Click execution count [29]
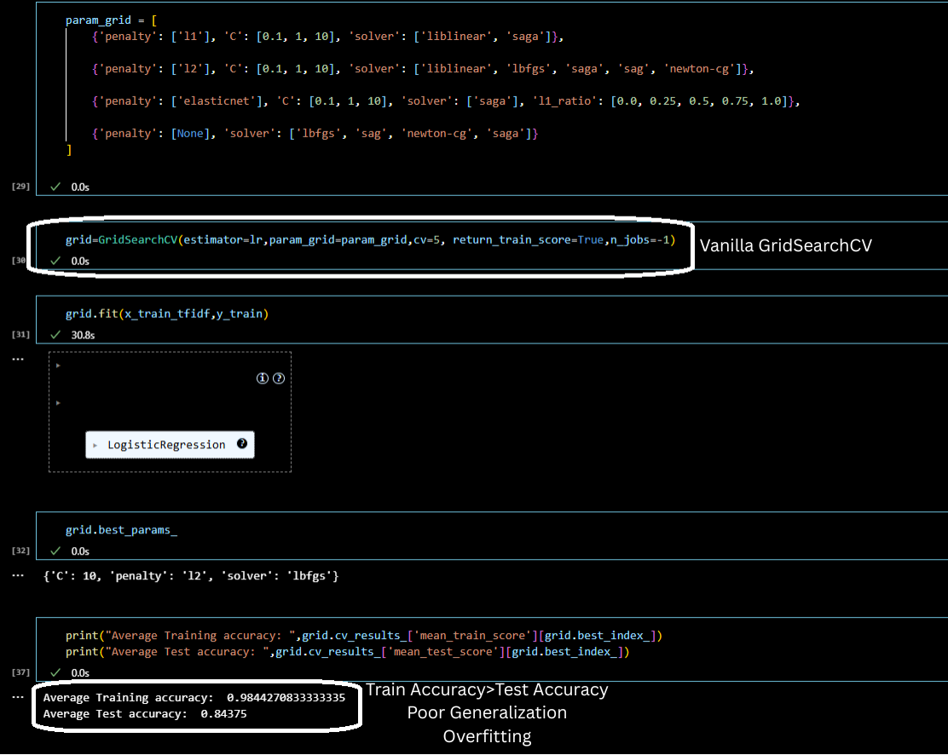948x755 pixels. (20, 186)
